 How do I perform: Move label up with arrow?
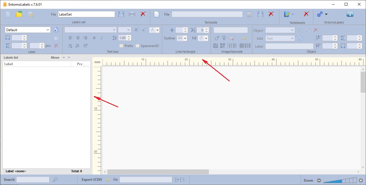pos(64,58)
